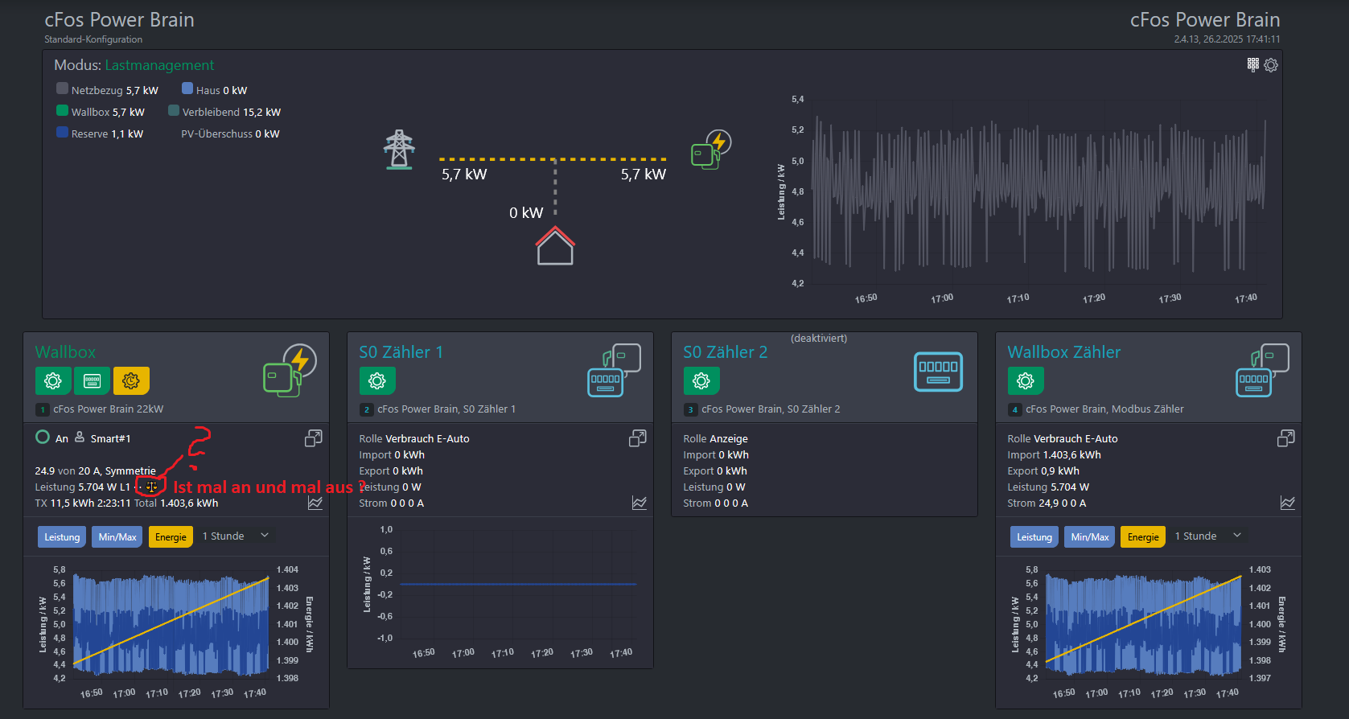Select the number 4 device badge
Screen dimensions: 1349x719
pos(1015,409)
